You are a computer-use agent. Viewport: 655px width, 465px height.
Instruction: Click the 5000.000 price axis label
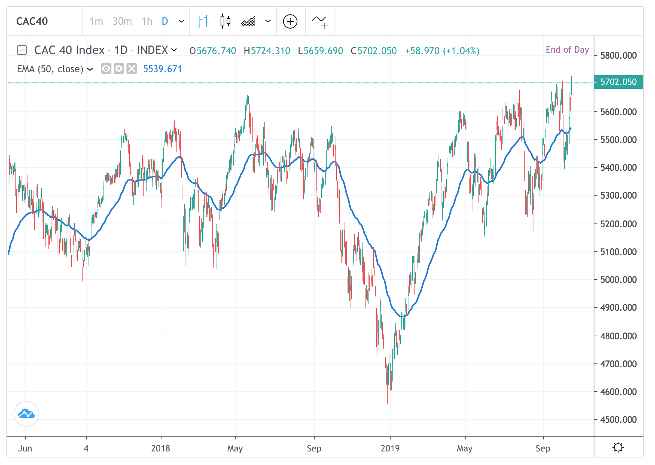[x=618, y=280]
